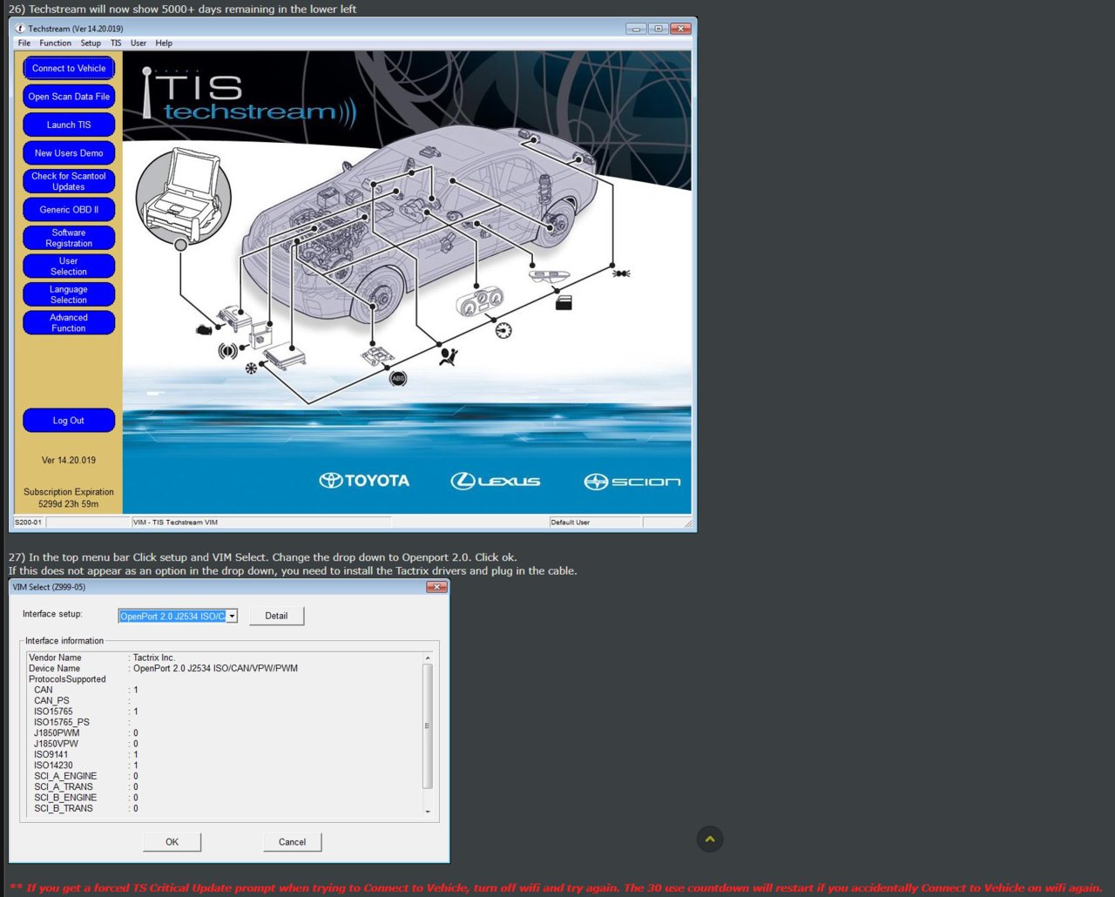Viewport: 1115px width, 897px height.
Task: Click the interface information scrollbar thumb
Action: (x=428, y=725)
